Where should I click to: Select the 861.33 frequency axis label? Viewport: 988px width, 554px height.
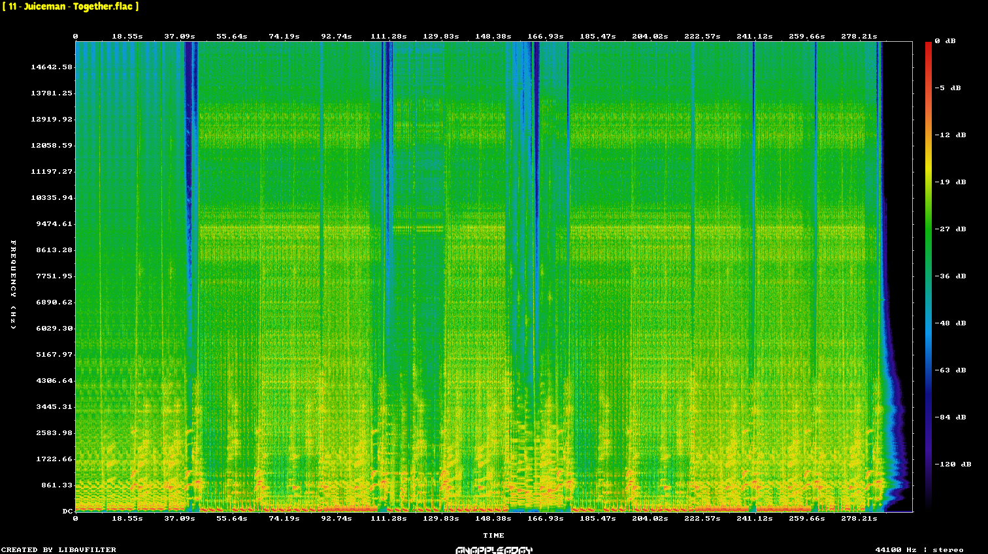point(57,485)
